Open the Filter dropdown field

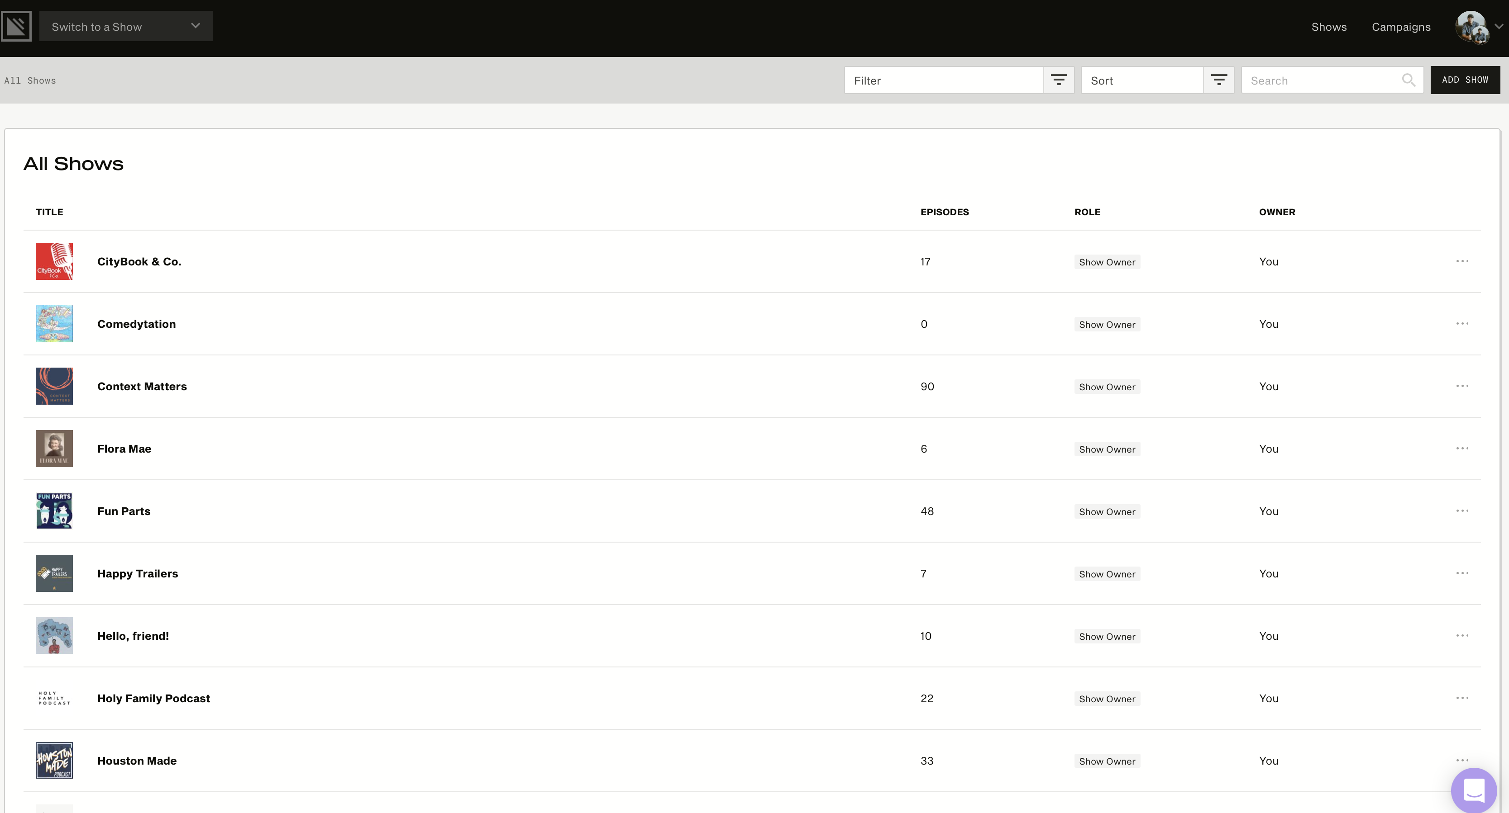tap(943, 80)
